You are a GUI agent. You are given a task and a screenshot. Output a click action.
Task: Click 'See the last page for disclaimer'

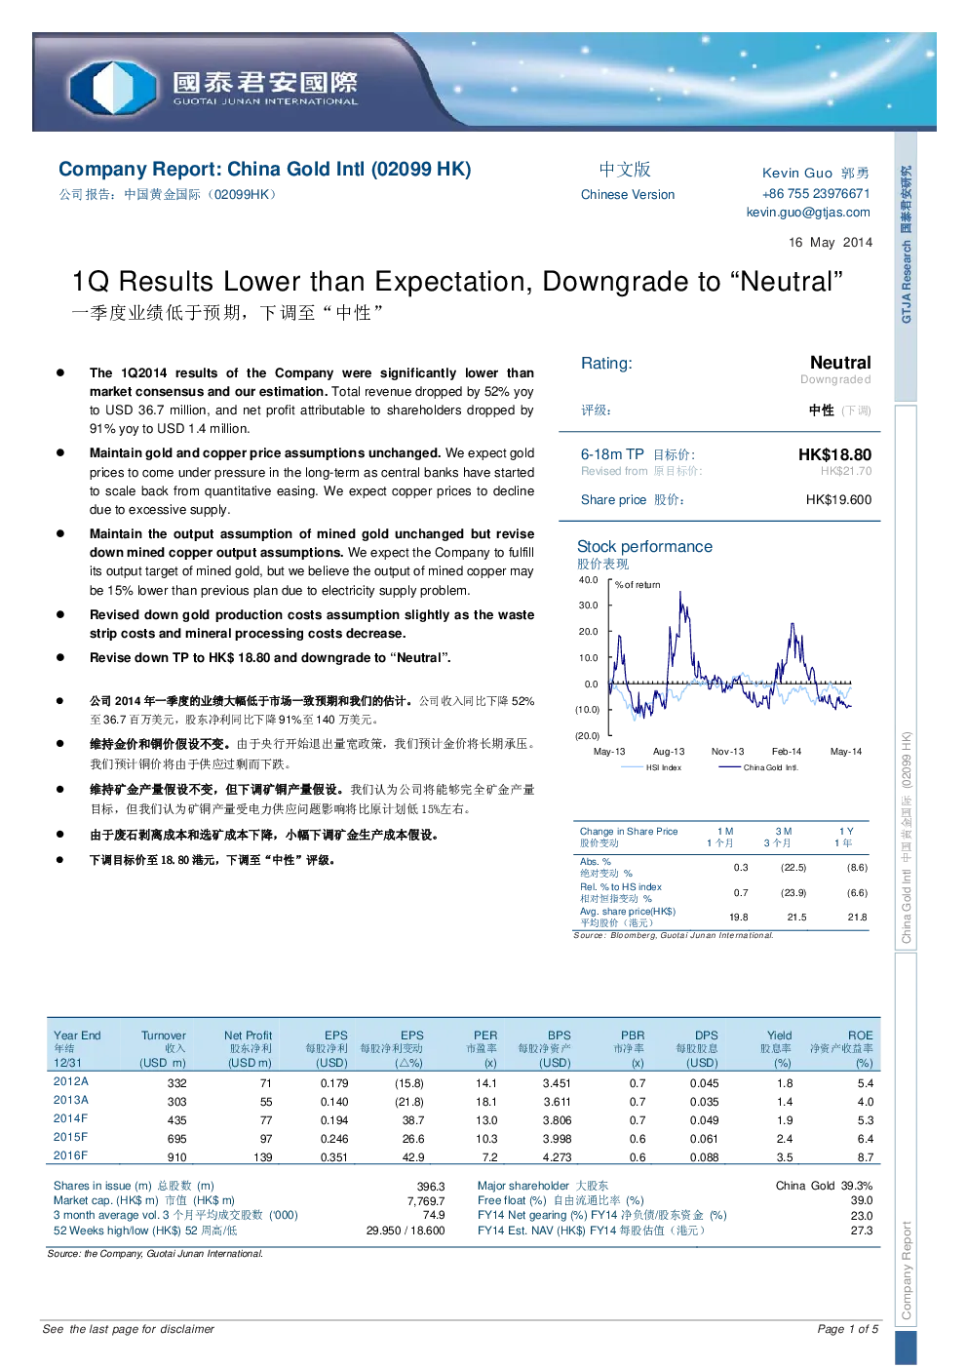tap(129, 1329)
